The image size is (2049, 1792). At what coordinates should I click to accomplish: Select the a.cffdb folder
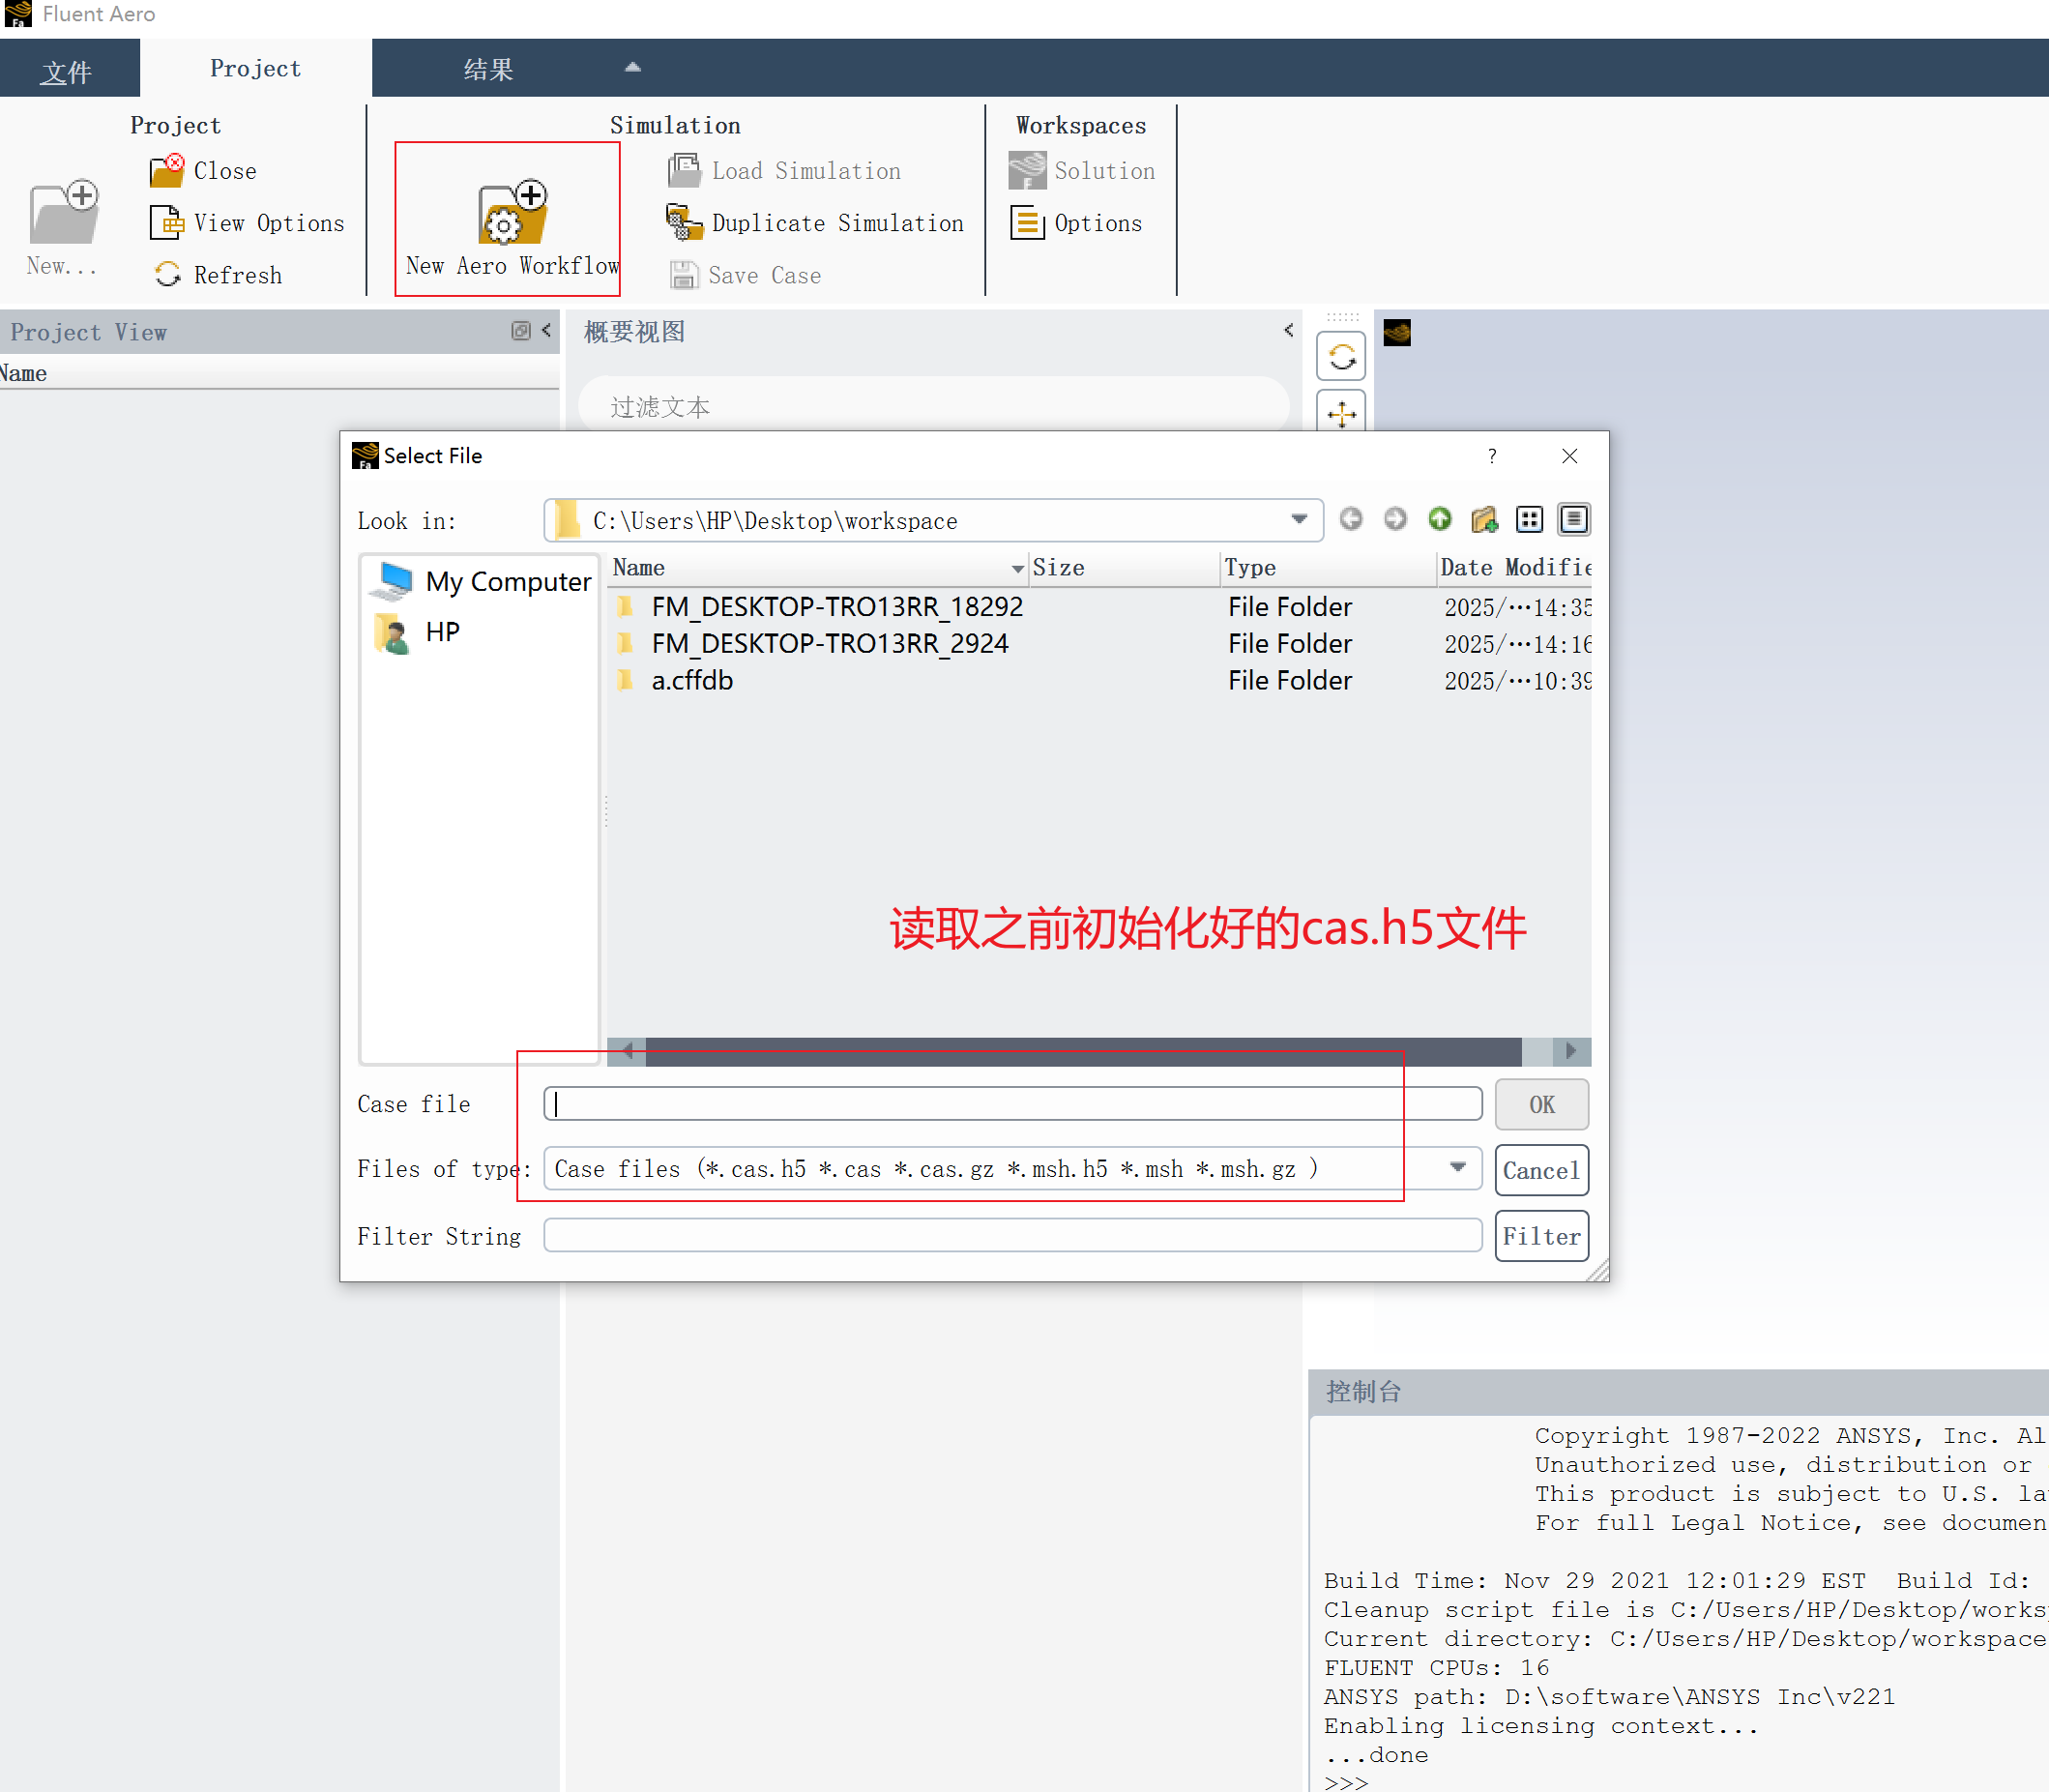(x=692, y=681)
